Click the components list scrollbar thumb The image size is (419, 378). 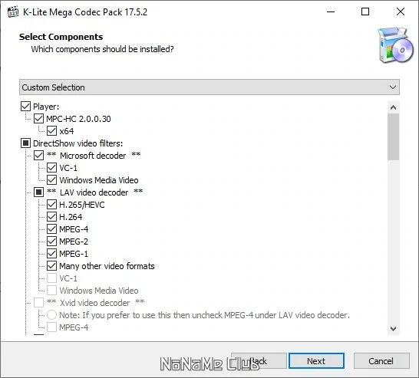point(393,137)
